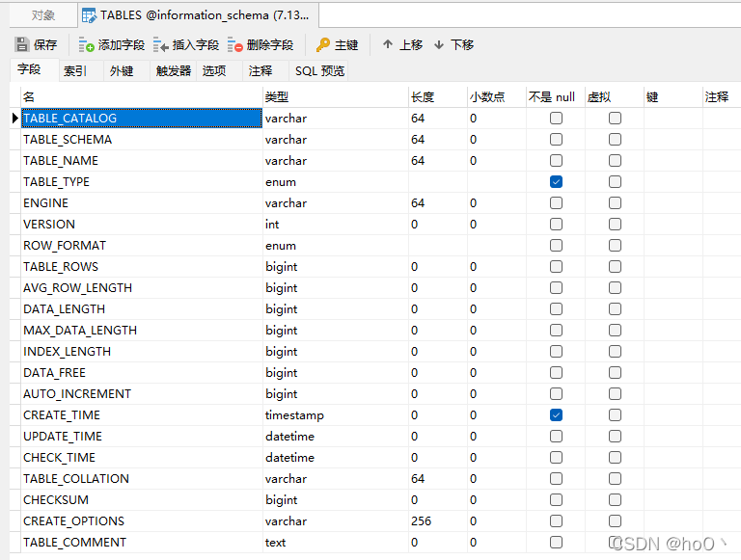Click the 256 length of CREATE_OPTIONS
This screenshot has height=560, width=741.
click(x=421, y=520)
